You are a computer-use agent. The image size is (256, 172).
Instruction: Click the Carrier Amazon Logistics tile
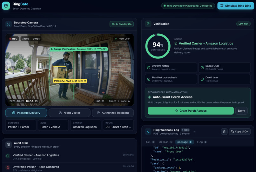pyautogui.click(x=86, y=125)
